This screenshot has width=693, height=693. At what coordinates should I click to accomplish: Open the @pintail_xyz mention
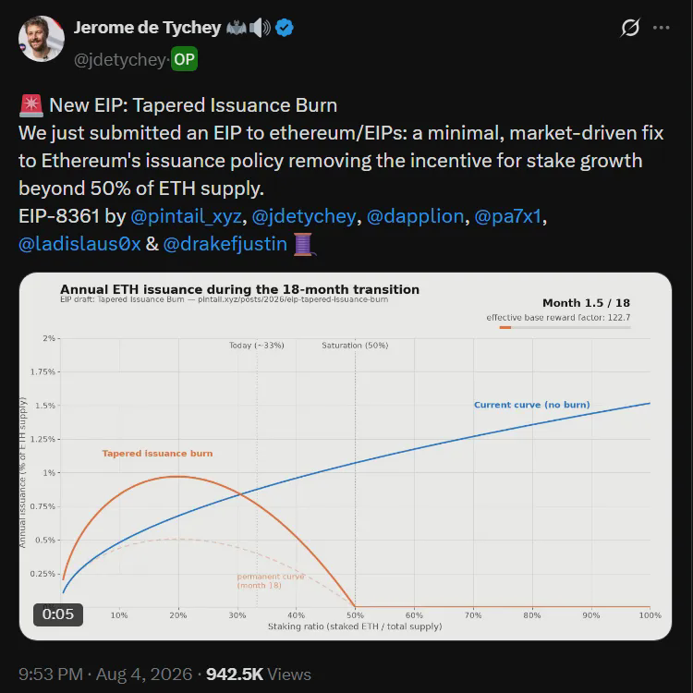[186, 216]
